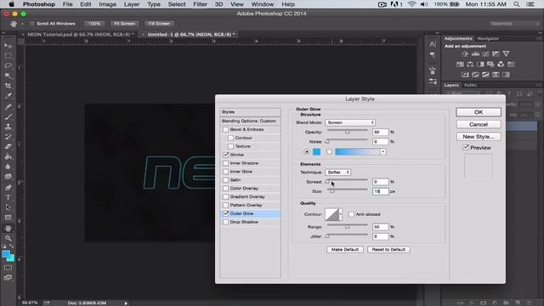Switch to NEON Tutorial.psd document tab
This screenshot has height=306, width=544.
pos(81,34)
